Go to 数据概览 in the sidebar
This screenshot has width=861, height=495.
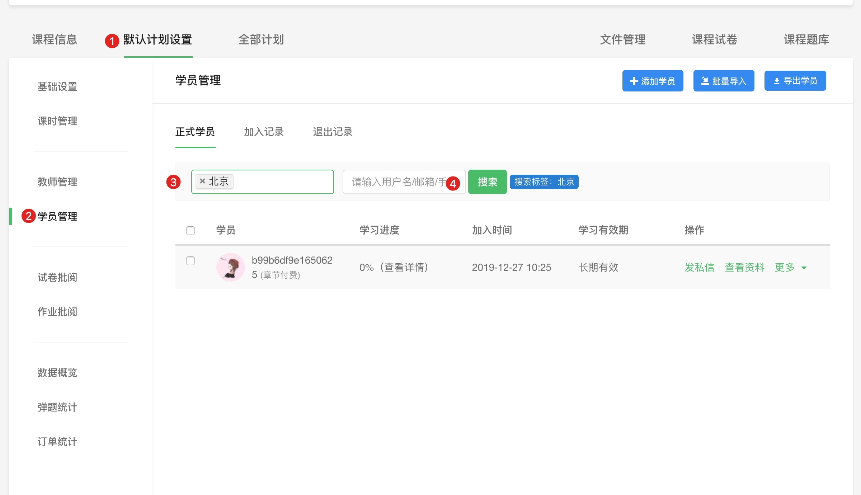coord(57,373)
